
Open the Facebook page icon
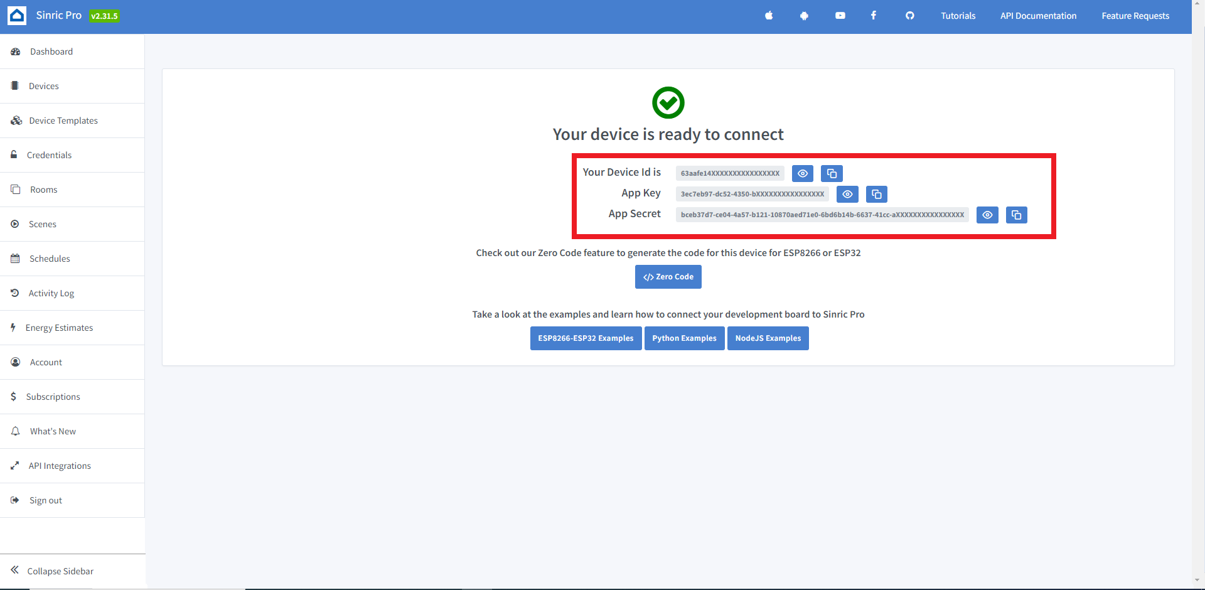click(873, 16)
